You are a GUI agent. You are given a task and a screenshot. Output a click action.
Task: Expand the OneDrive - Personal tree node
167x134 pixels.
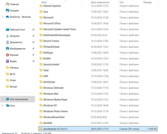click(2, 17)
